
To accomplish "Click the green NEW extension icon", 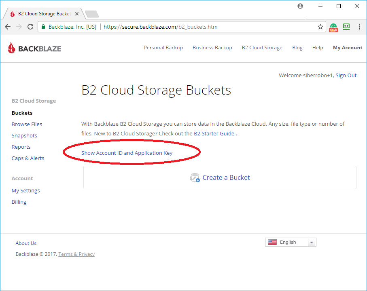I will click(333, 27).
